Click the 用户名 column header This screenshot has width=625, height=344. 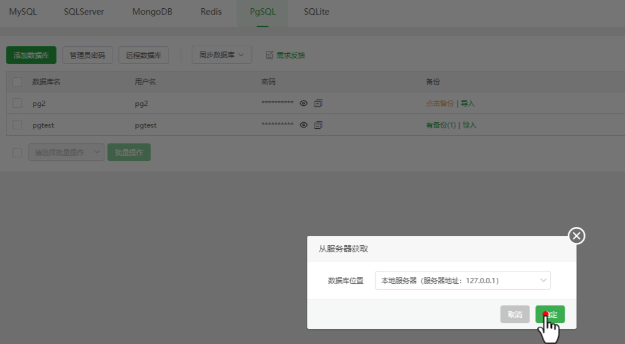(x=145, y=82)
